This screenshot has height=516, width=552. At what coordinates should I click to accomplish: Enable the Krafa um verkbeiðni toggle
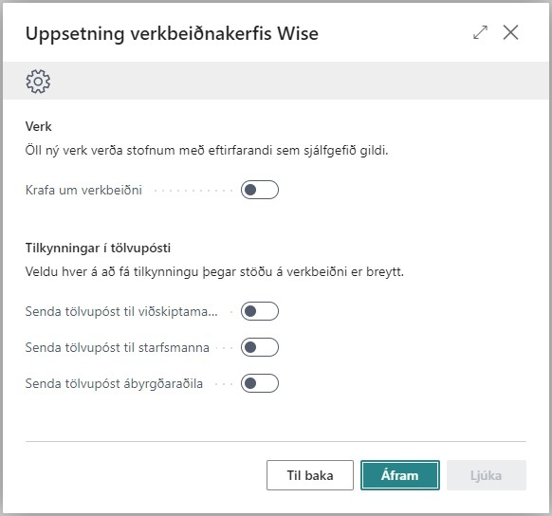260,190
